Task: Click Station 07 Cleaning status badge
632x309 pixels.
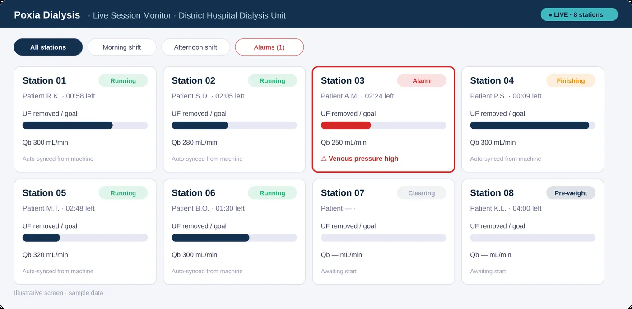Action: click(x=422, y=193)
